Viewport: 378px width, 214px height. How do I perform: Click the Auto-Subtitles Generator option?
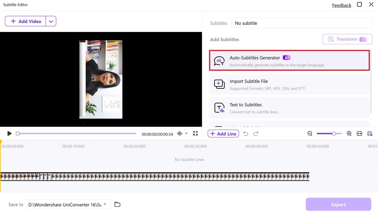click(289, 60)
